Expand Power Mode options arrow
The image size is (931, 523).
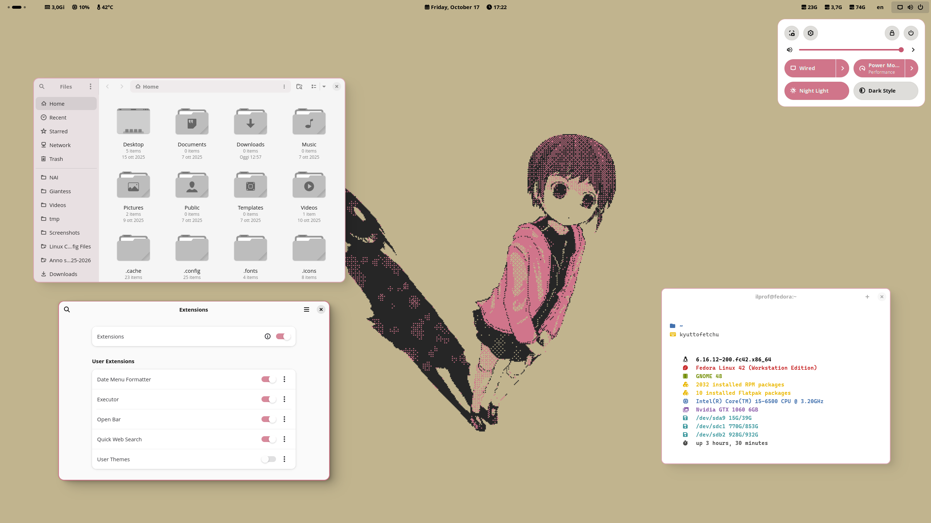911,68
